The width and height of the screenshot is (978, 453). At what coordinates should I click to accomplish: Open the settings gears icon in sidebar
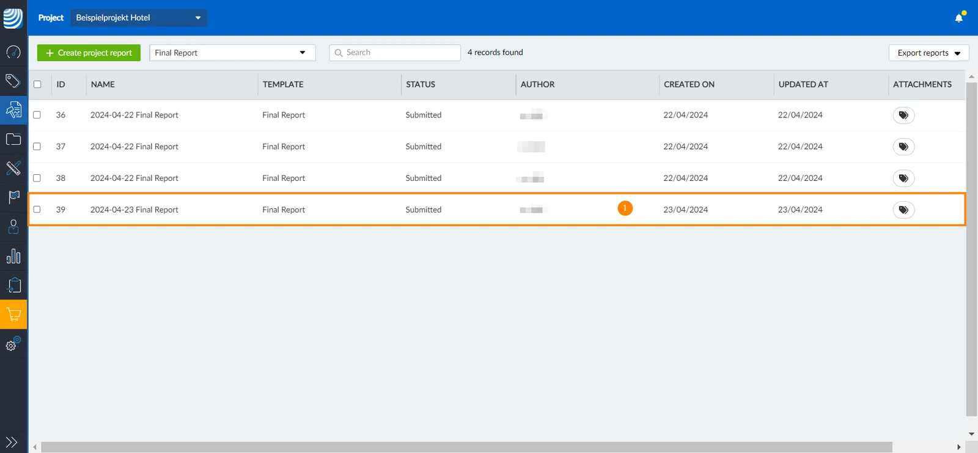click(x=13, y=344)
